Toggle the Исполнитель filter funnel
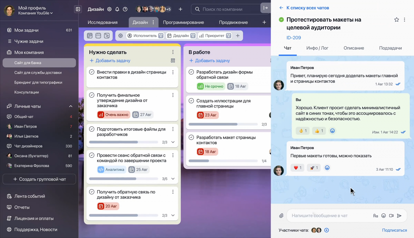414x238 pixels. click(x=161, y=35)
